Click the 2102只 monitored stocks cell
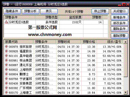This screenshot has width=130, height=97. [x=71, y=22]
